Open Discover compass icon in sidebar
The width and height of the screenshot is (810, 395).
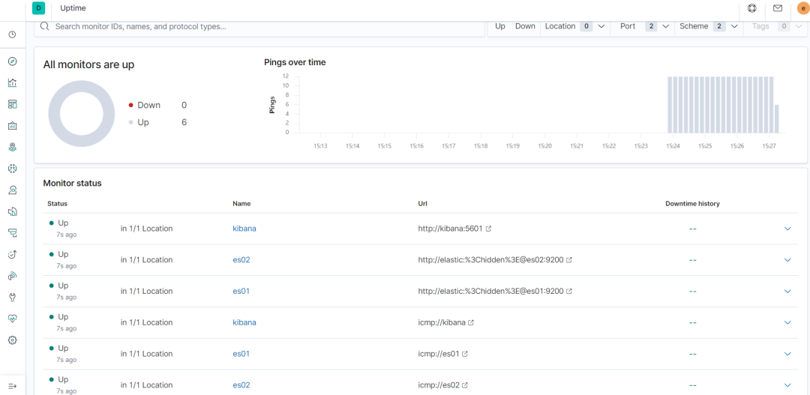click(x=13, y=61)
